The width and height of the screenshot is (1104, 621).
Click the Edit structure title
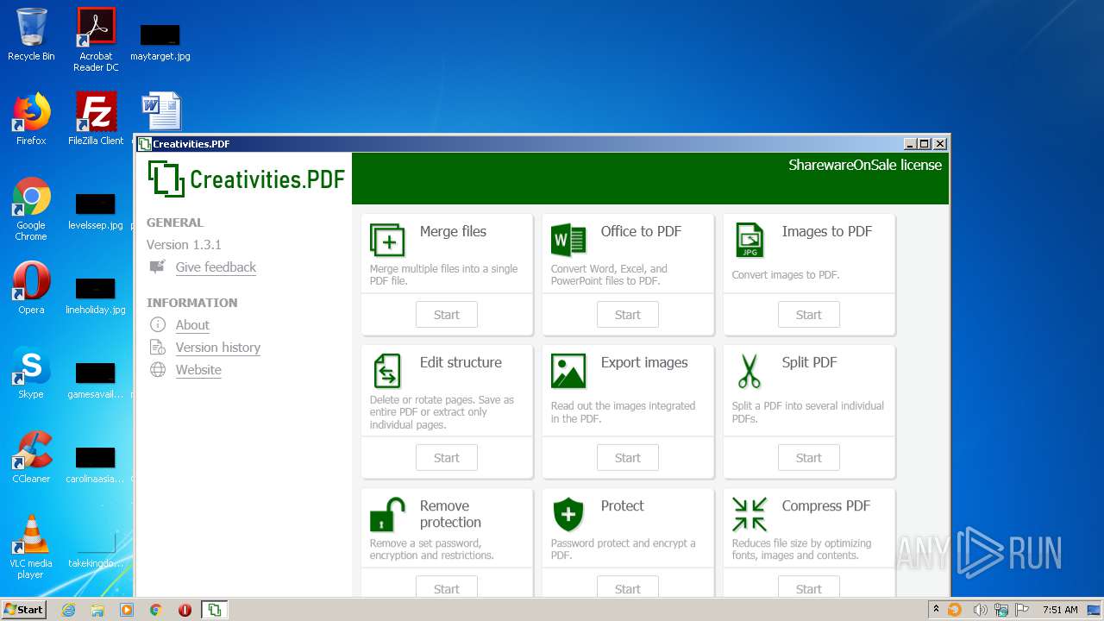pyautogui.click(x=461, y=362)
